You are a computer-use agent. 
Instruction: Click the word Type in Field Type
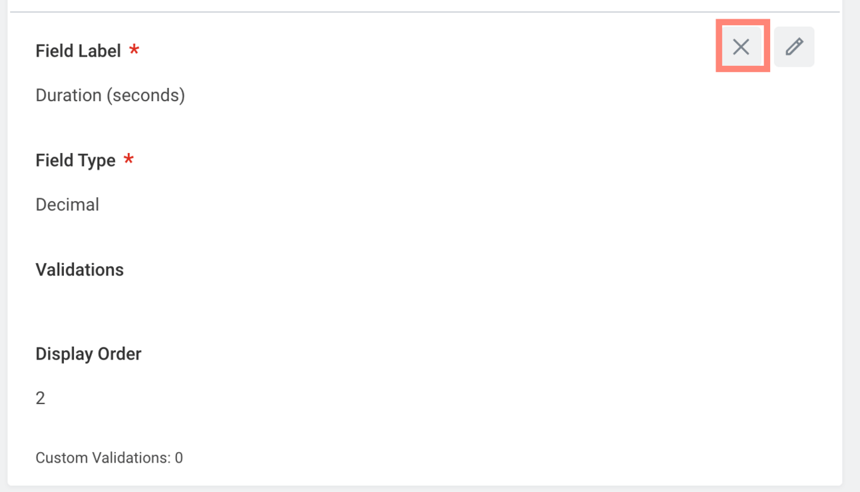(98, 160)
